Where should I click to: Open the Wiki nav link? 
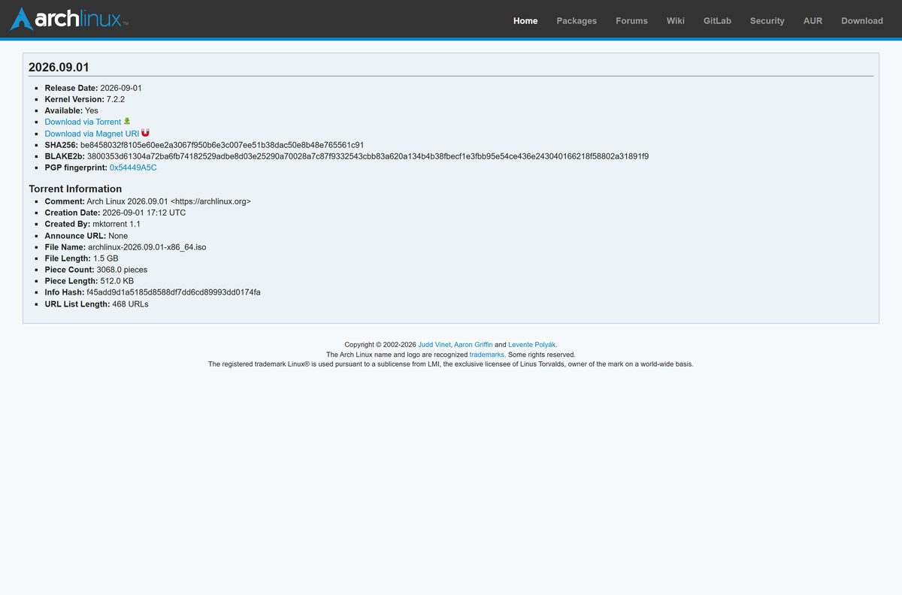[676, 20]
